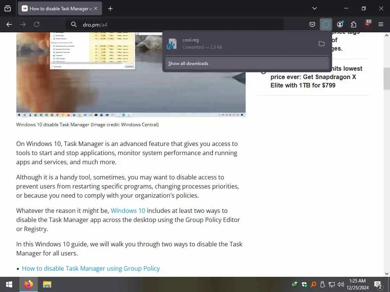390x292 pixels.
Task: Open the extension with badge 11
Action: click(368, 24)
